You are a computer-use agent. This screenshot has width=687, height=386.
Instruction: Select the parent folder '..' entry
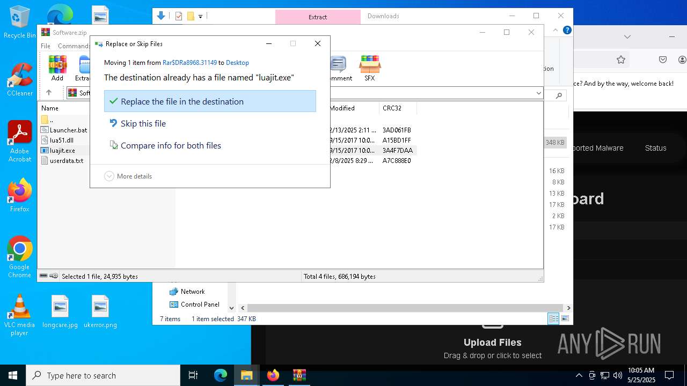click(47, 120)
